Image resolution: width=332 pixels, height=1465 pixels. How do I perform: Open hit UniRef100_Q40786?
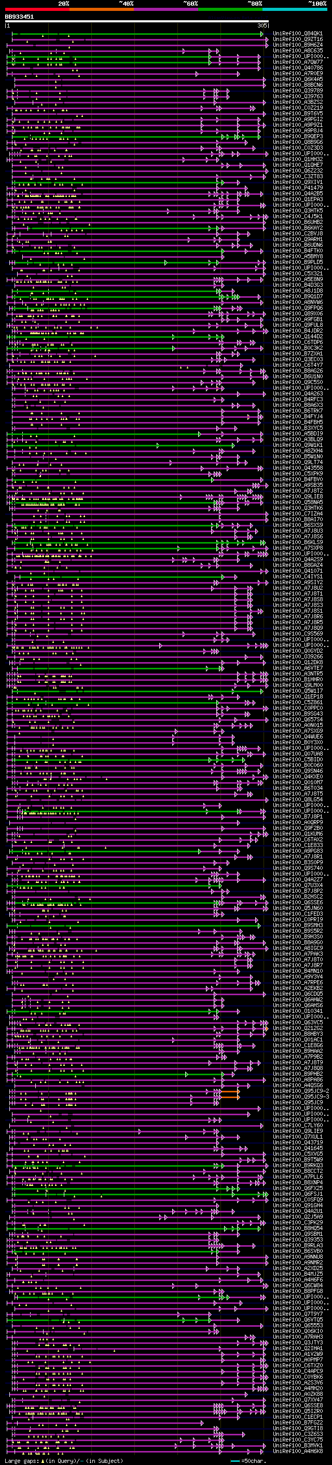[298, 68]
